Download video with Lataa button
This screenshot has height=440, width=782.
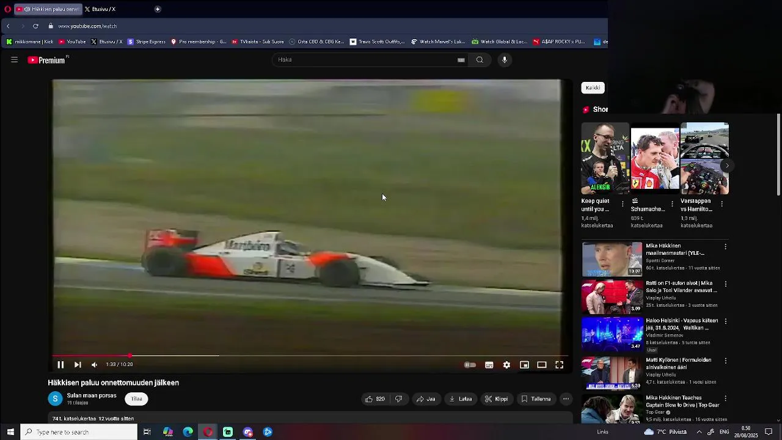tap(461, 399)
